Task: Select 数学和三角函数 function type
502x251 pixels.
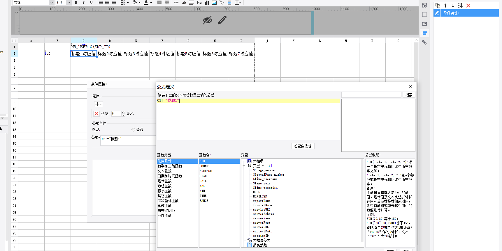Action: (x=170, y=166)
